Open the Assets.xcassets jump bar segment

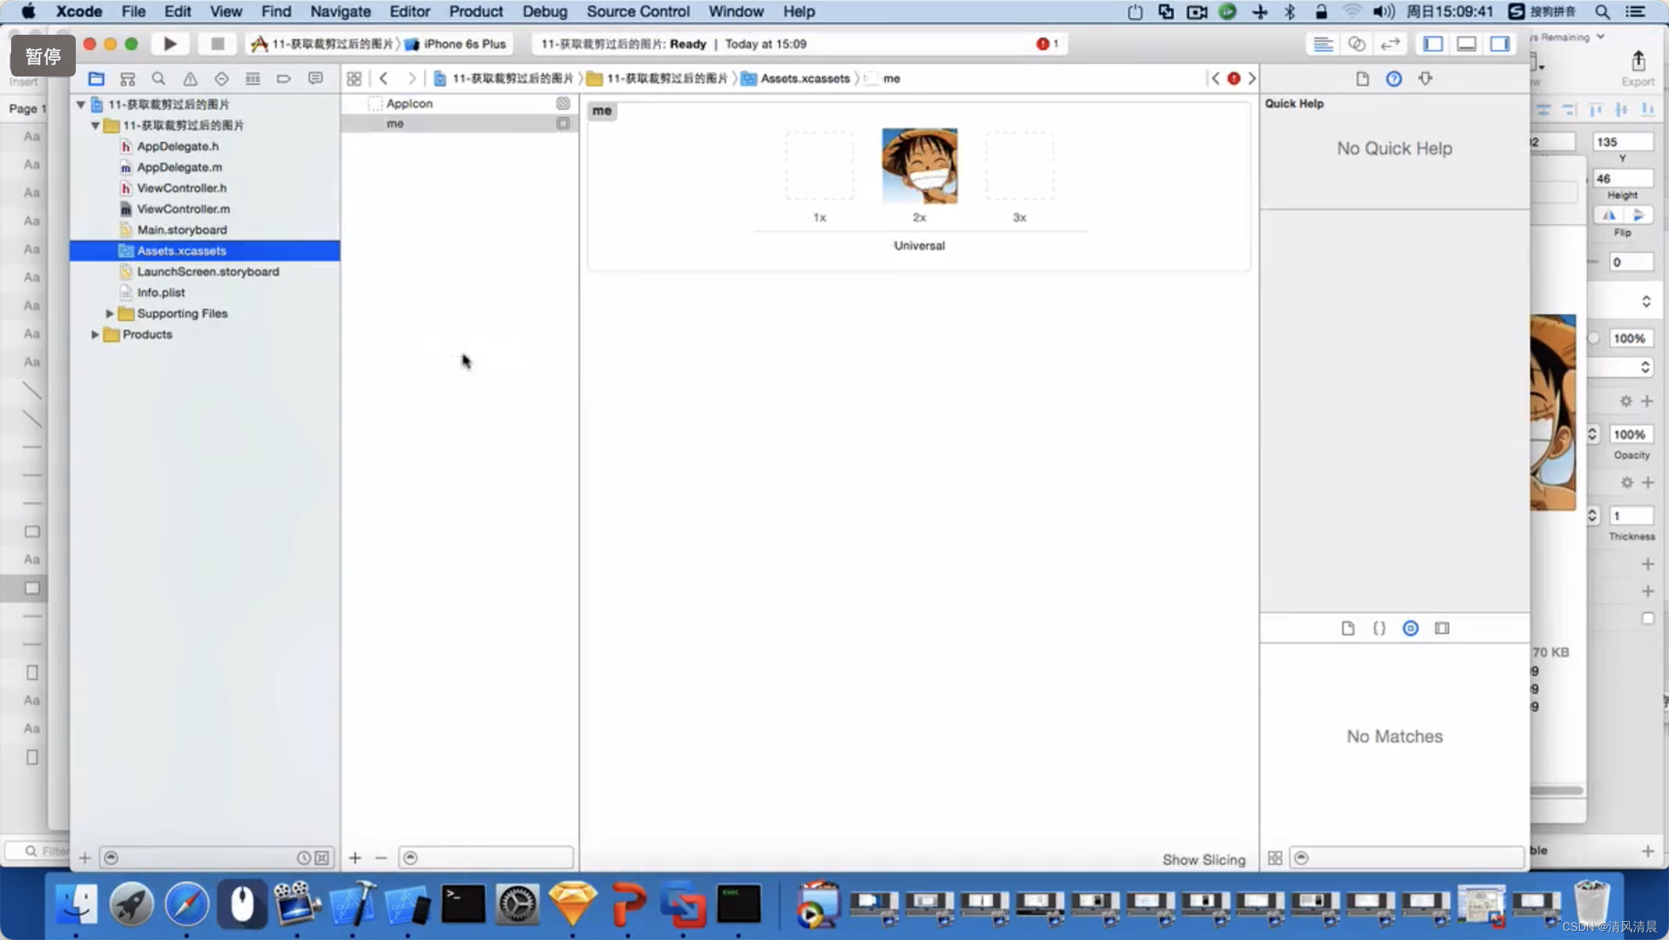[796, 79]
